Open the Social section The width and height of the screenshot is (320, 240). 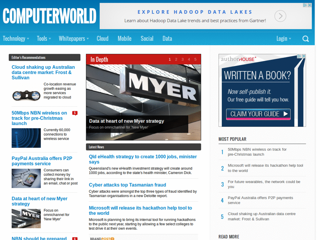pos(147,38)
